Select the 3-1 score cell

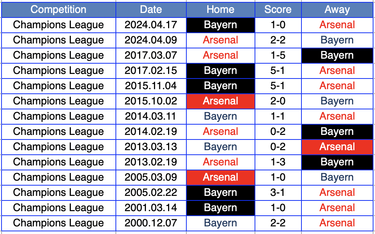coord(278,192)
